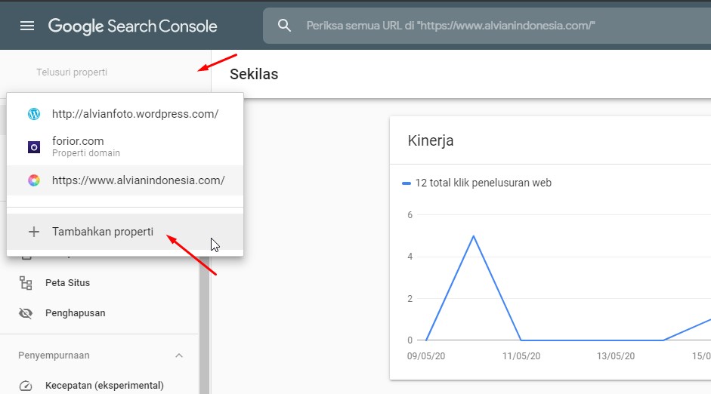
Task: Click the WordPress favicon icon
Action: tap(34, 114)
